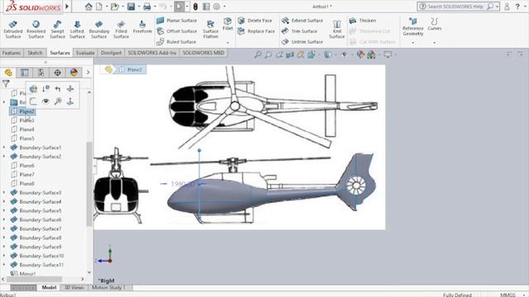Select the Extruded Surface tool
This screenshot has height=297, width=529.
click(x=13, y=29)
